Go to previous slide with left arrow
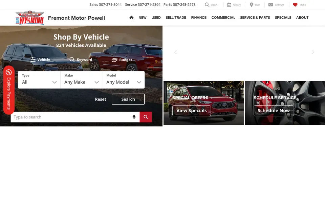This screenshot has width=325, height=203. tap(175, 52)
